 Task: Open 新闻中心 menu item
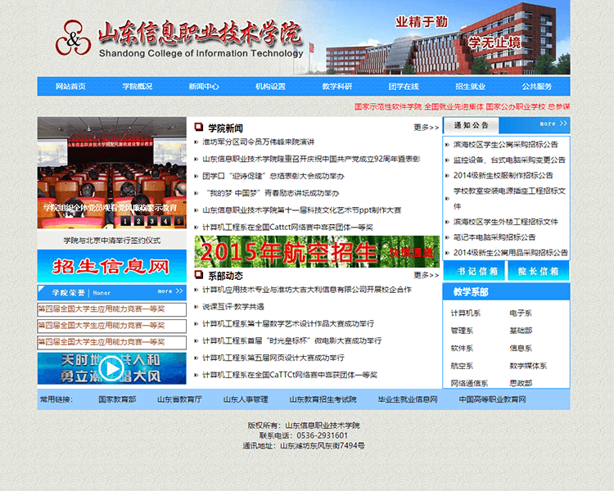(204, 86)
